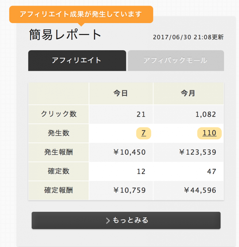Click the 確定数 row label
The image size is (239, 247).
point(59,172)
